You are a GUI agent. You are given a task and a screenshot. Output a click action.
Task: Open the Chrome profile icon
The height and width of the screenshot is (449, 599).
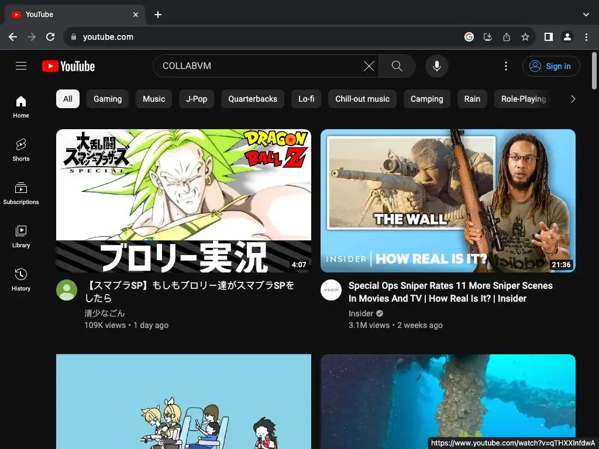pyautogui.click(x=567, y=37)
